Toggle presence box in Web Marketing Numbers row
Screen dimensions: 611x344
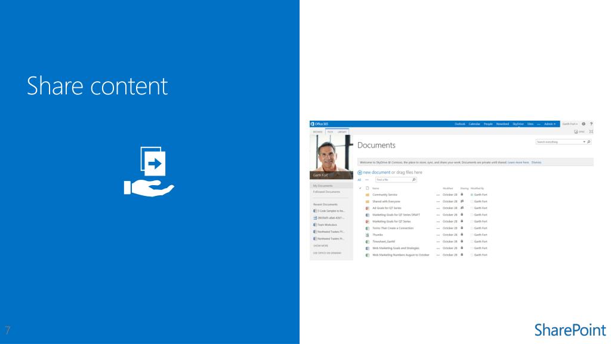click(x=471, y=255)
